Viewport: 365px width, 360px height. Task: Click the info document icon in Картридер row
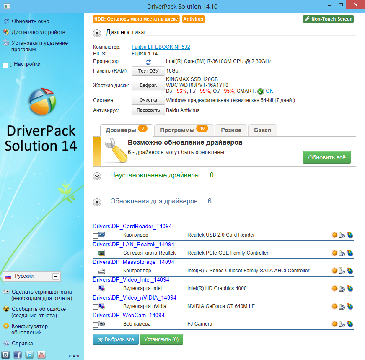click(342, 235)
